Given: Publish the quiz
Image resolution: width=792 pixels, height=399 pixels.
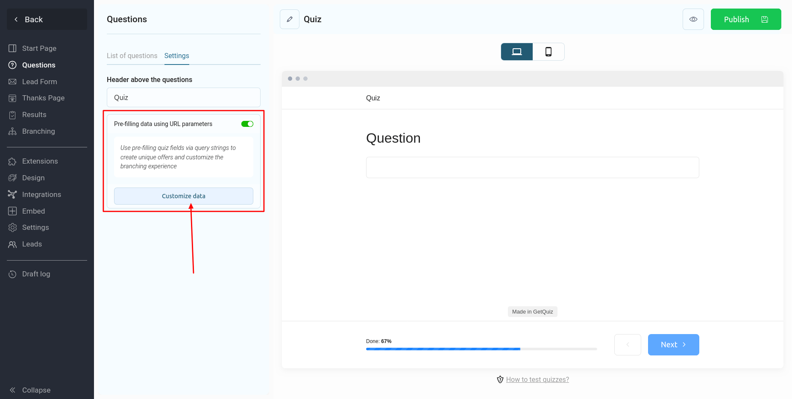Looking at the screenshot, I should [x=746, y=19].
